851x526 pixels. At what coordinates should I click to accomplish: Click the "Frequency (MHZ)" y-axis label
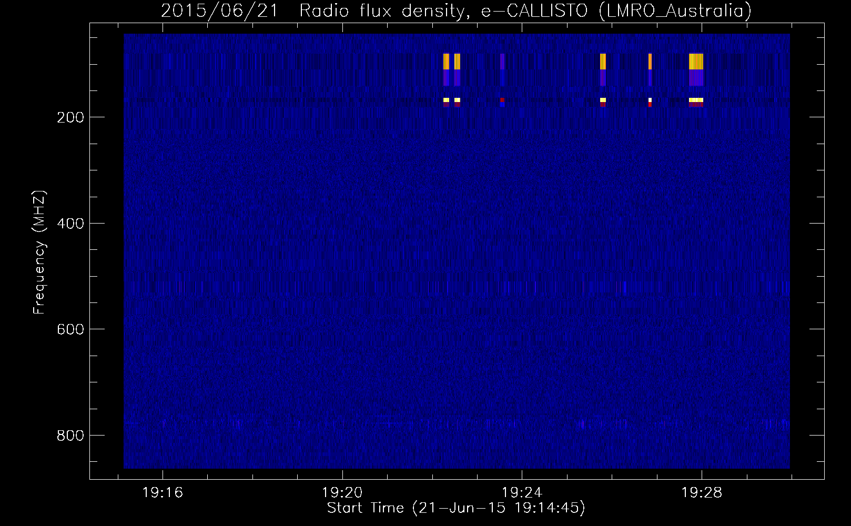(x=39, y=252)
